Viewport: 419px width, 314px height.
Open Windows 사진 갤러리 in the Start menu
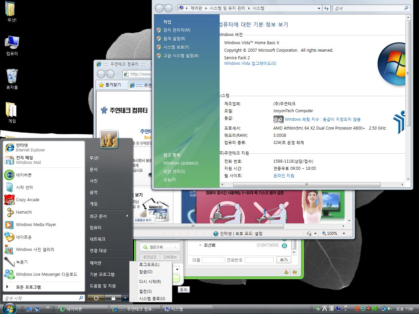point(43,250)
